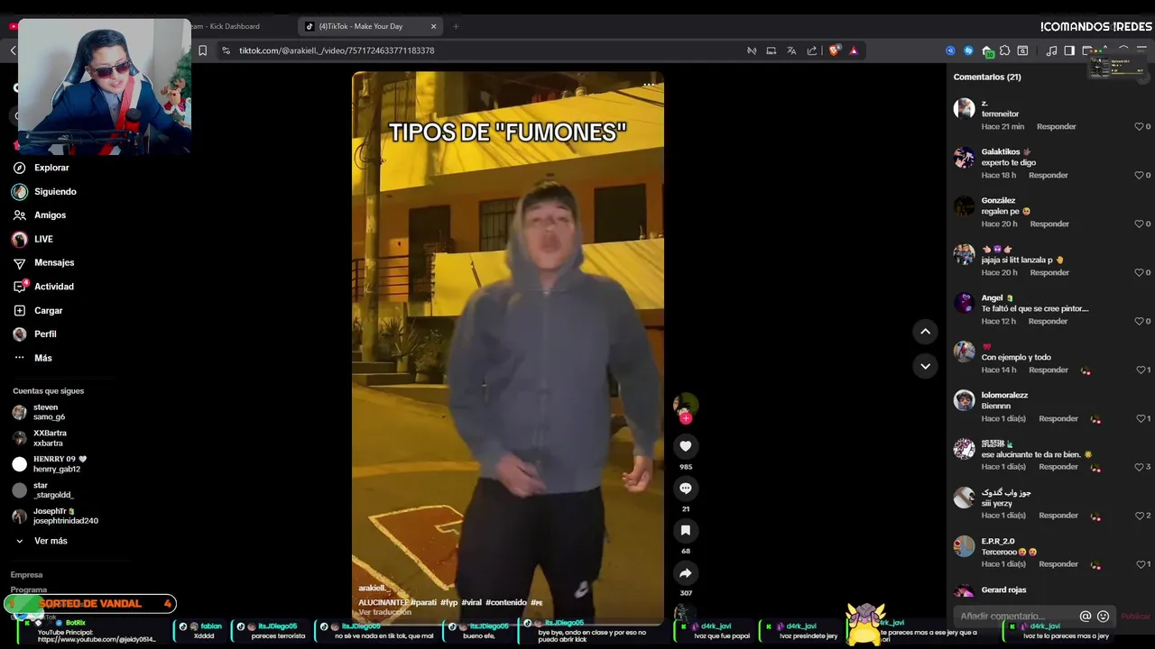Bookmark this page in address bar

[202, 50]
